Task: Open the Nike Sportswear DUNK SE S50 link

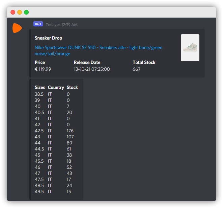Action: [99, 50]
